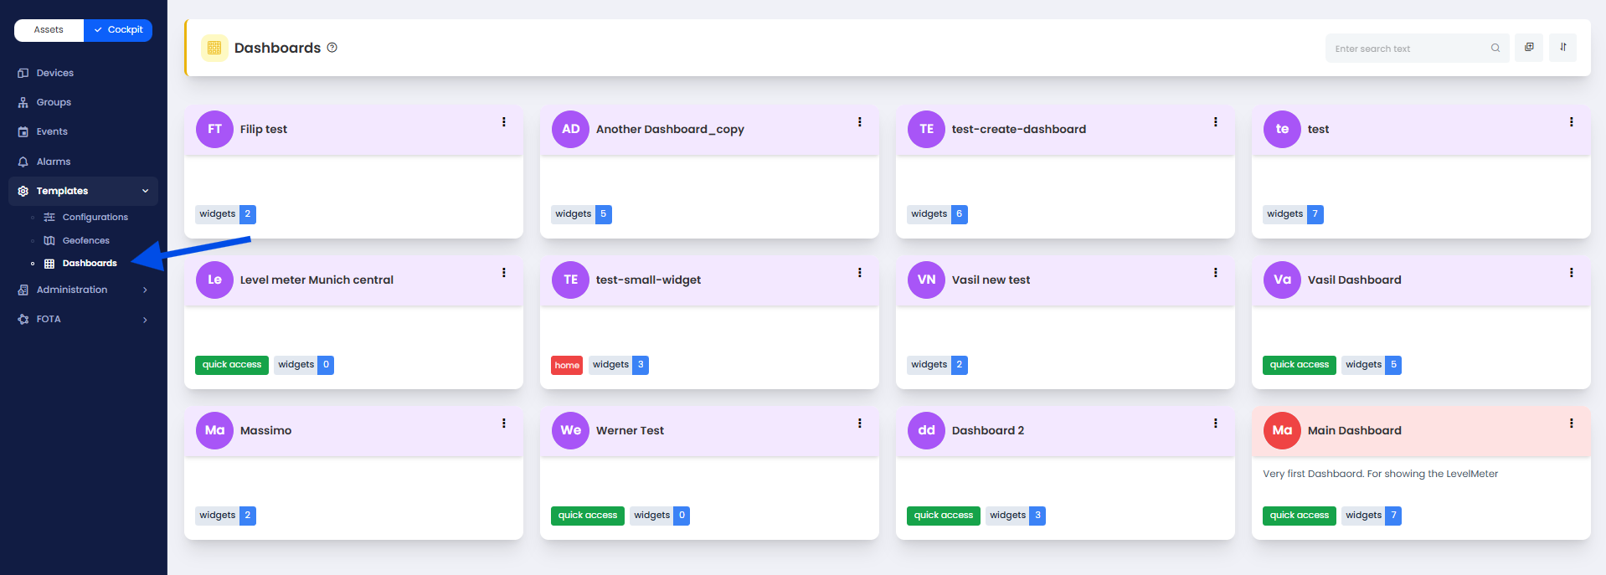
Task: Collapse the Templates sidebar section
Action: click(145, 191)
